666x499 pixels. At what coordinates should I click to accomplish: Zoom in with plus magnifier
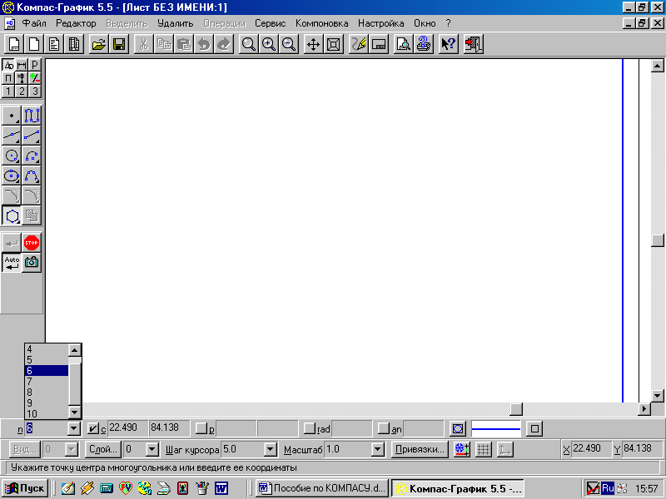pyautogui.click(x=268, y=44)
